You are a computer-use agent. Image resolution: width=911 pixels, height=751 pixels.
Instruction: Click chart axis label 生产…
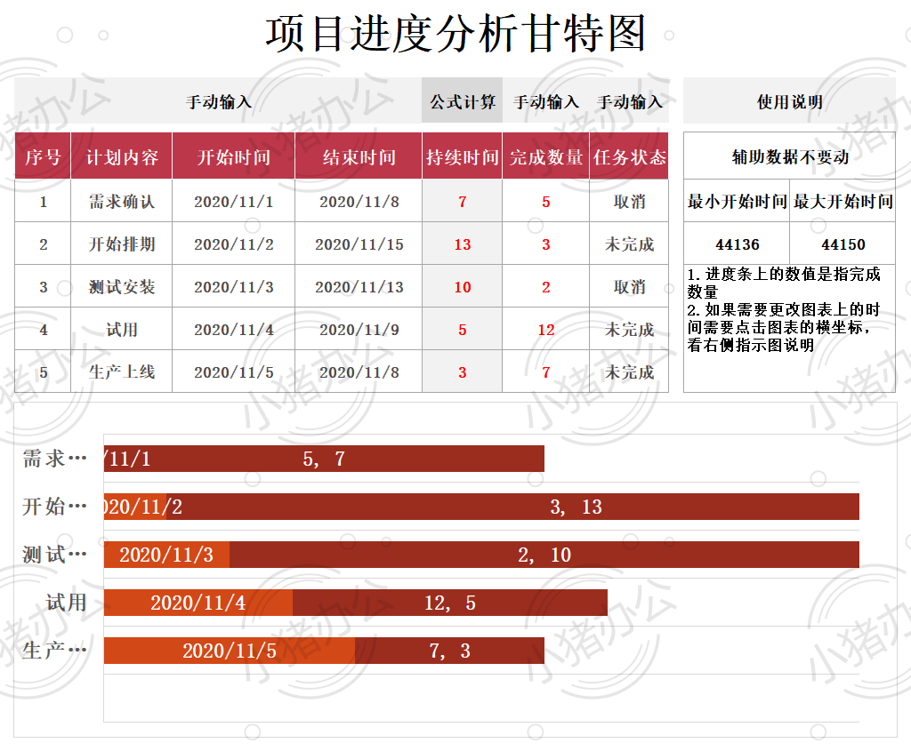[x=54, y=651]
